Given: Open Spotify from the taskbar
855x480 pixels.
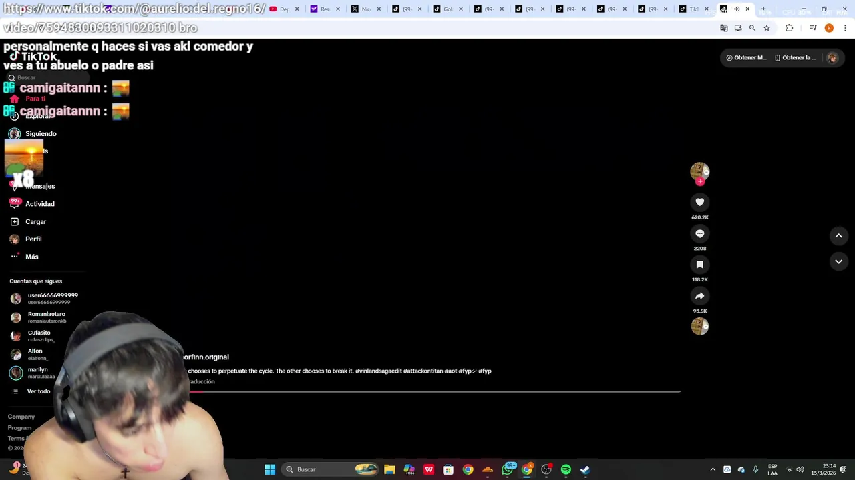Looking at the screenshot, I should tap(566, 469).
